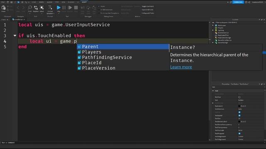The image size is (266, 149).
Task: Click the Pause test button
Action: (x=64, y=7)
